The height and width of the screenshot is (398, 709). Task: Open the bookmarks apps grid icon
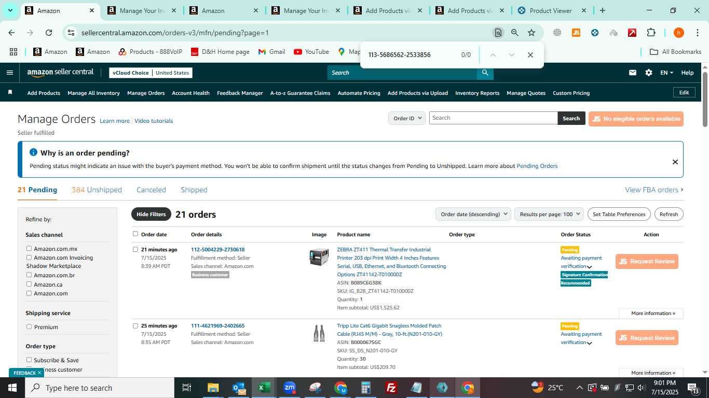pyautogui.click(x=13, y=52)
